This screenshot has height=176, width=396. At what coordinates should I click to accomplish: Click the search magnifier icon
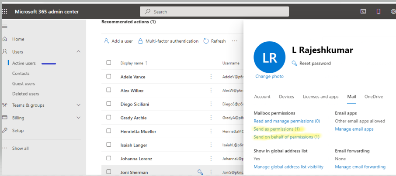pos(148,12)
